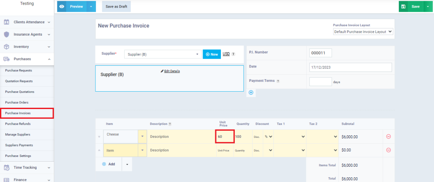Collapse the Purchases sidebar menu
Image resolution: width=434 pixels, height=182 pixels.
49,59
